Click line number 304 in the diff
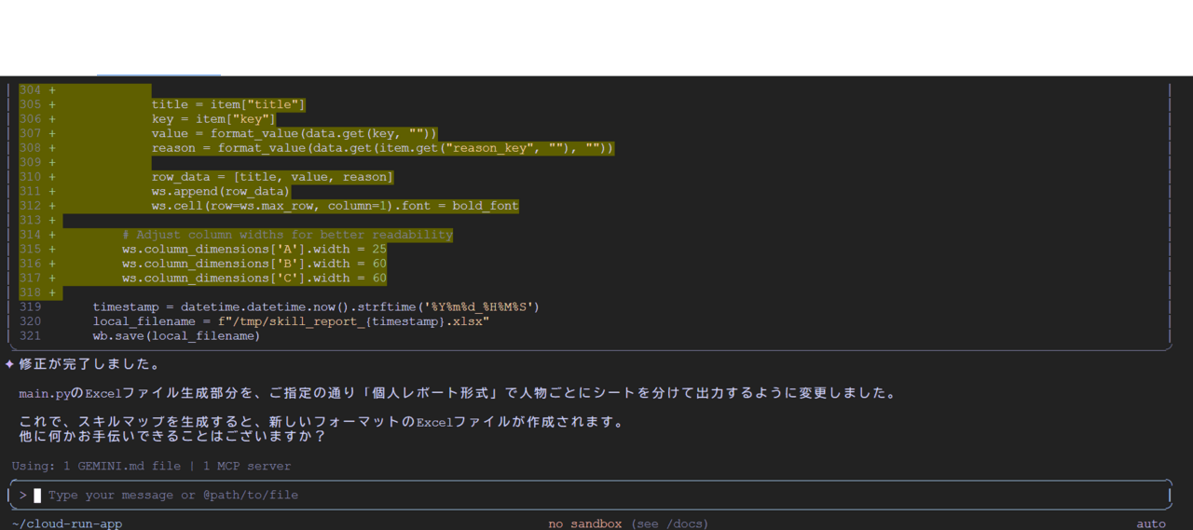Image resolution: width=1193 pixels, height=530 pixels. [x=30, y=90]
